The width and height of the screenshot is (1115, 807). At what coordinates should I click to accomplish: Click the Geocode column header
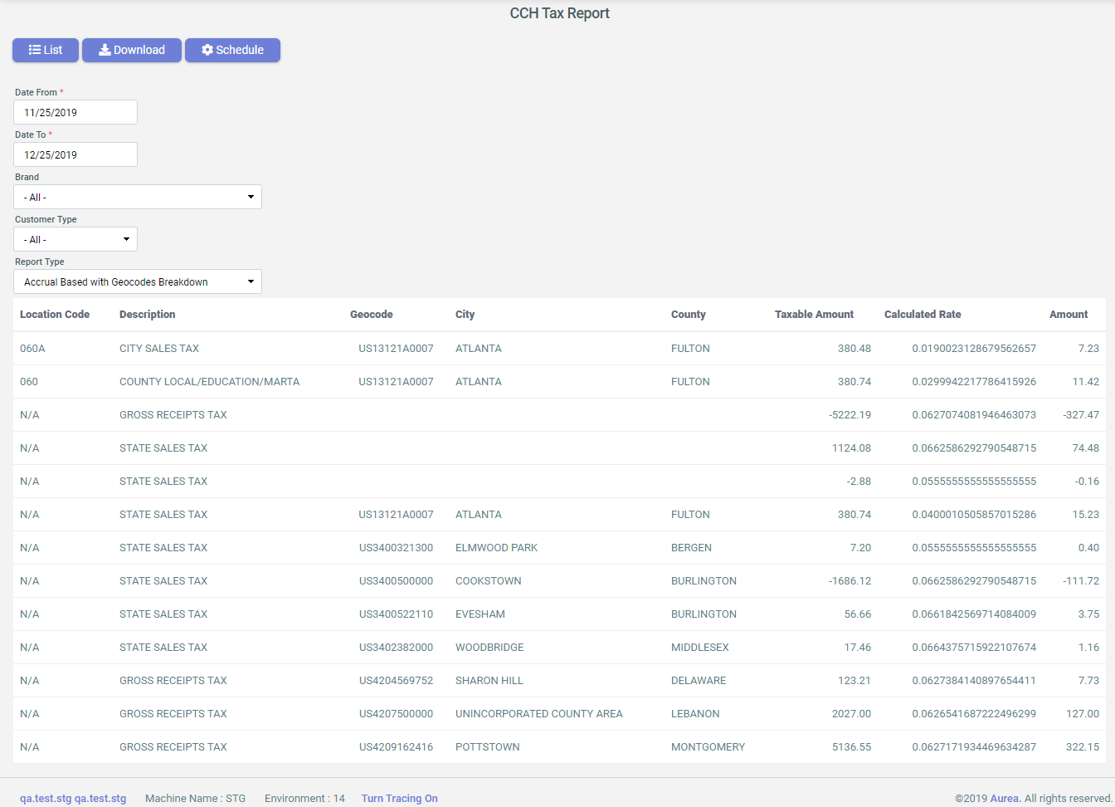point(372,315)
